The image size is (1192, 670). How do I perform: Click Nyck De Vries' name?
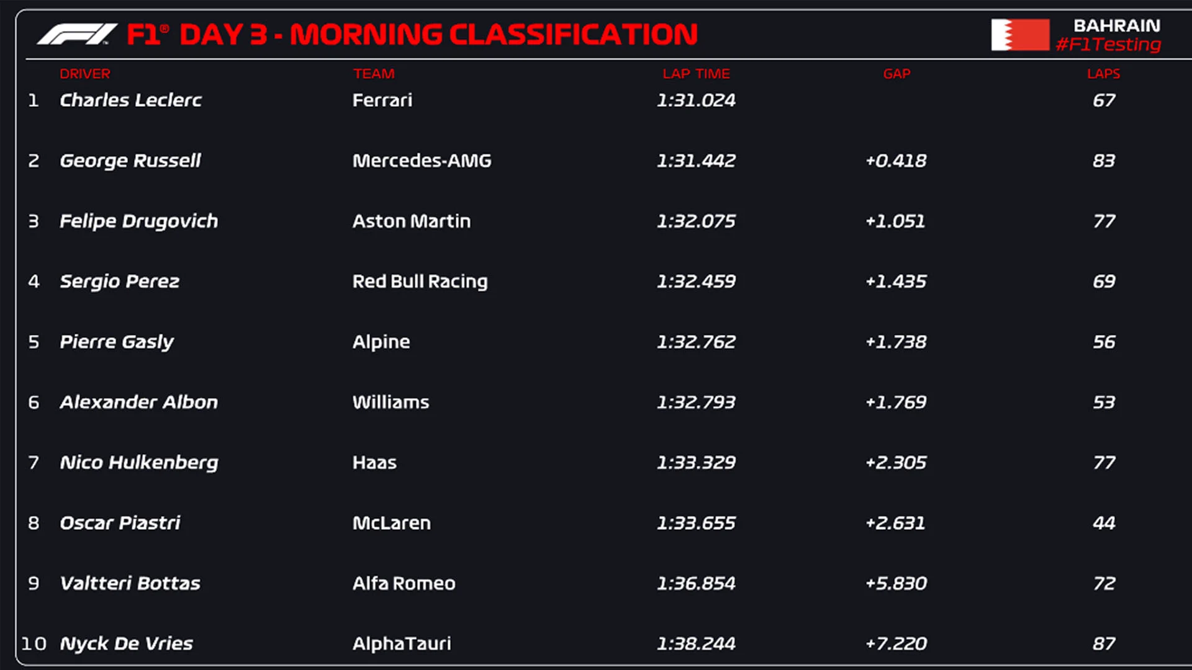pos(126,644)
